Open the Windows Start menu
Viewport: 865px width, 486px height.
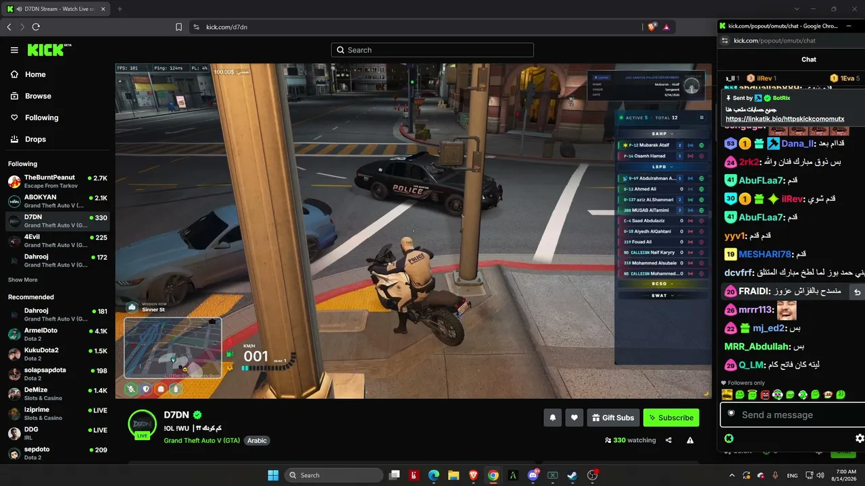(x=273, y=475)
